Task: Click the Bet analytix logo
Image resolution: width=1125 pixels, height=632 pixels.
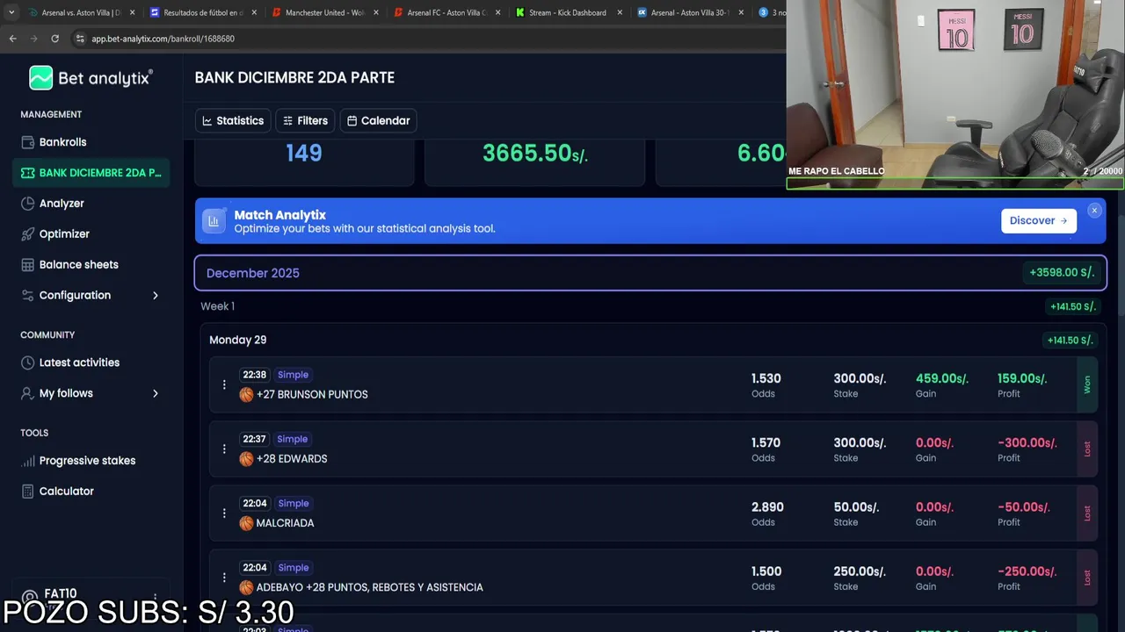Action: point(91,78)
